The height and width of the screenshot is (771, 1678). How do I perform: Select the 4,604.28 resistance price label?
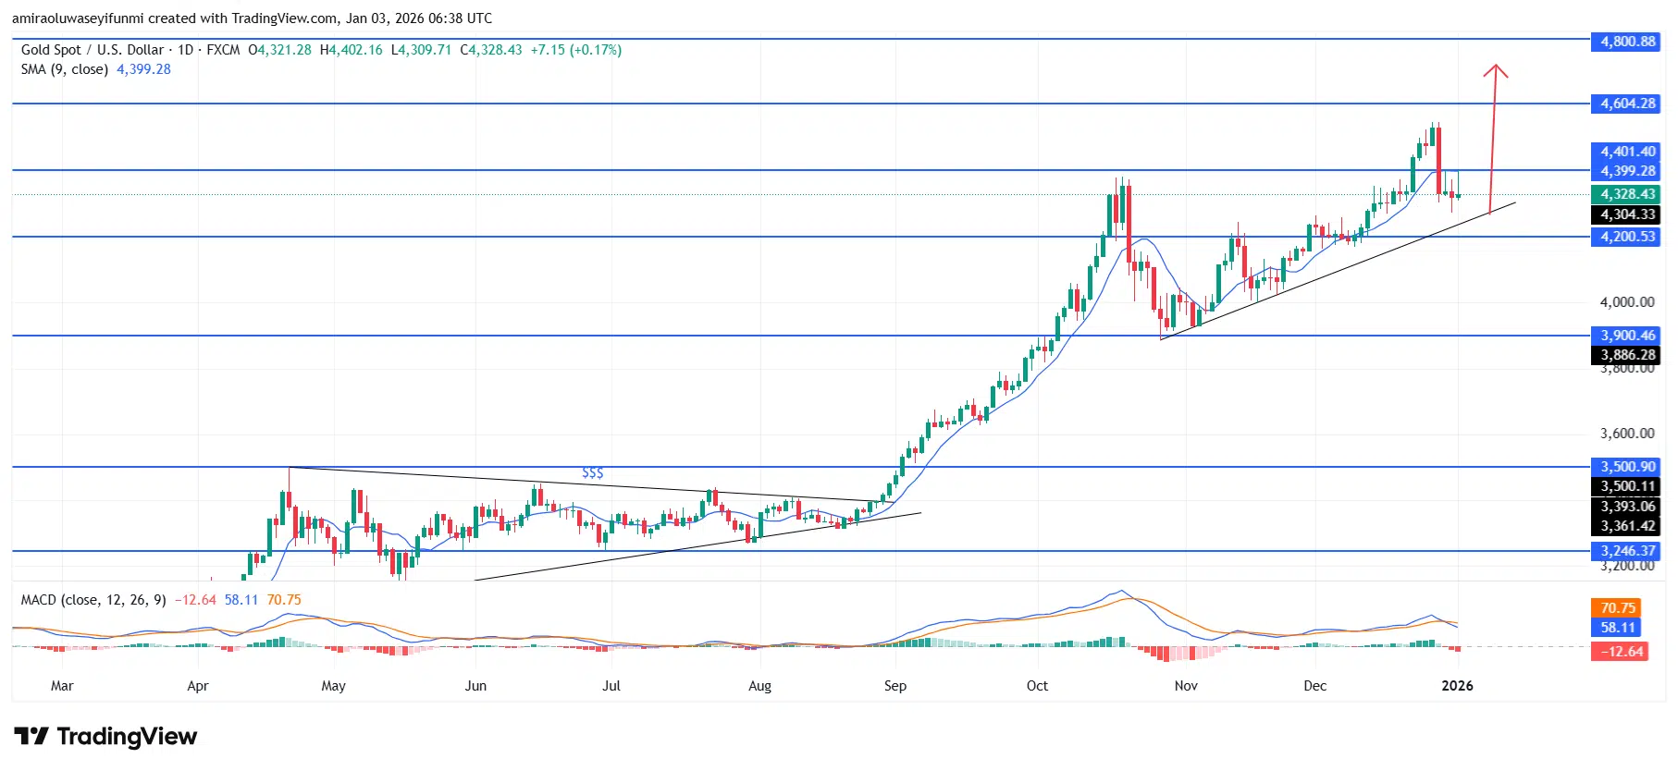(x=1627, y=104)
